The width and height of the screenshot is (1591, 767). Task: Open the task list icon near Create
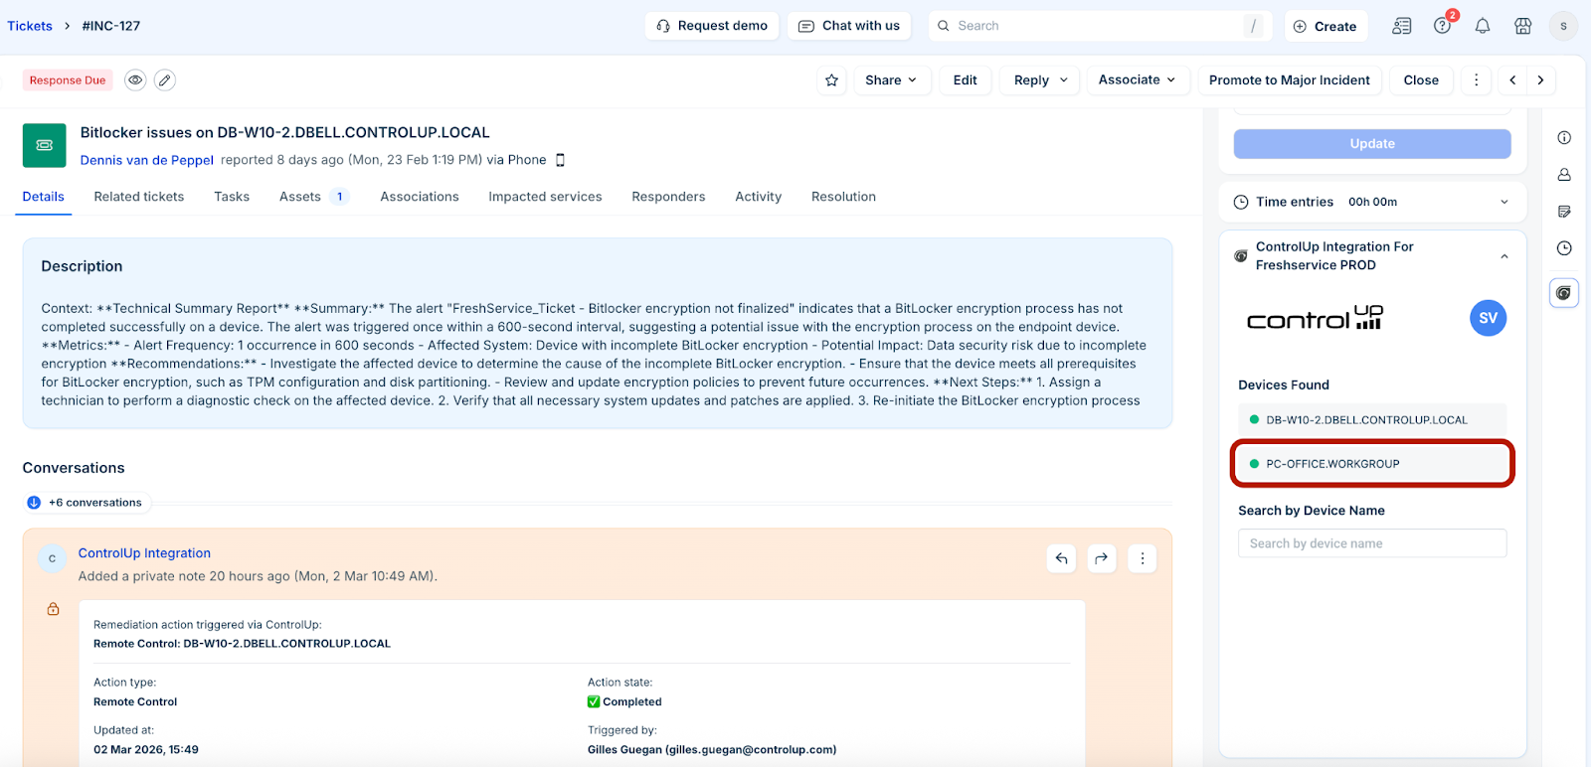(1402, 26)
